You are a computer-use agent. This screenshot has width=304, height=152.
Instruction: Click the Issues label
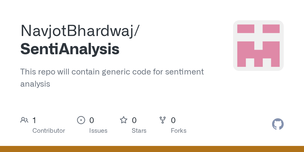tap(98, 131)
